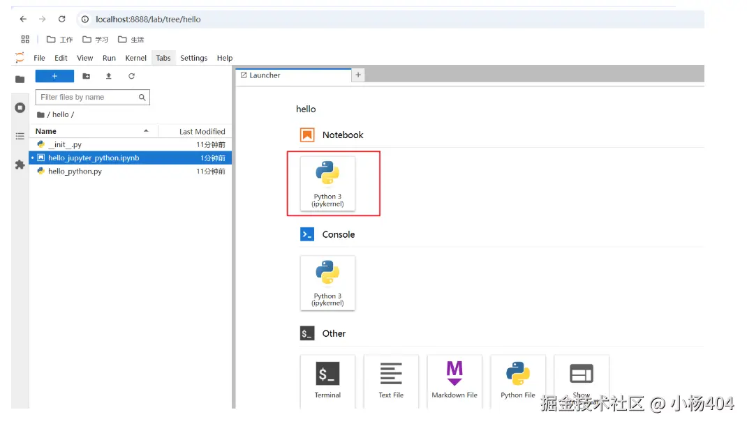The image size is (747, 426).
Task: Open the Extension Manager puzzle icon
Action: (20, 165)
